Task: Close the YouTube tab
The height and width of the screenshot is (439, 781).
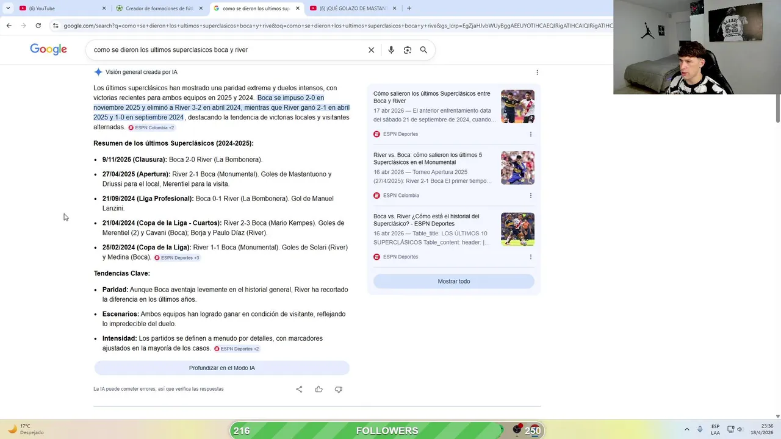Action: coord(104,8)
